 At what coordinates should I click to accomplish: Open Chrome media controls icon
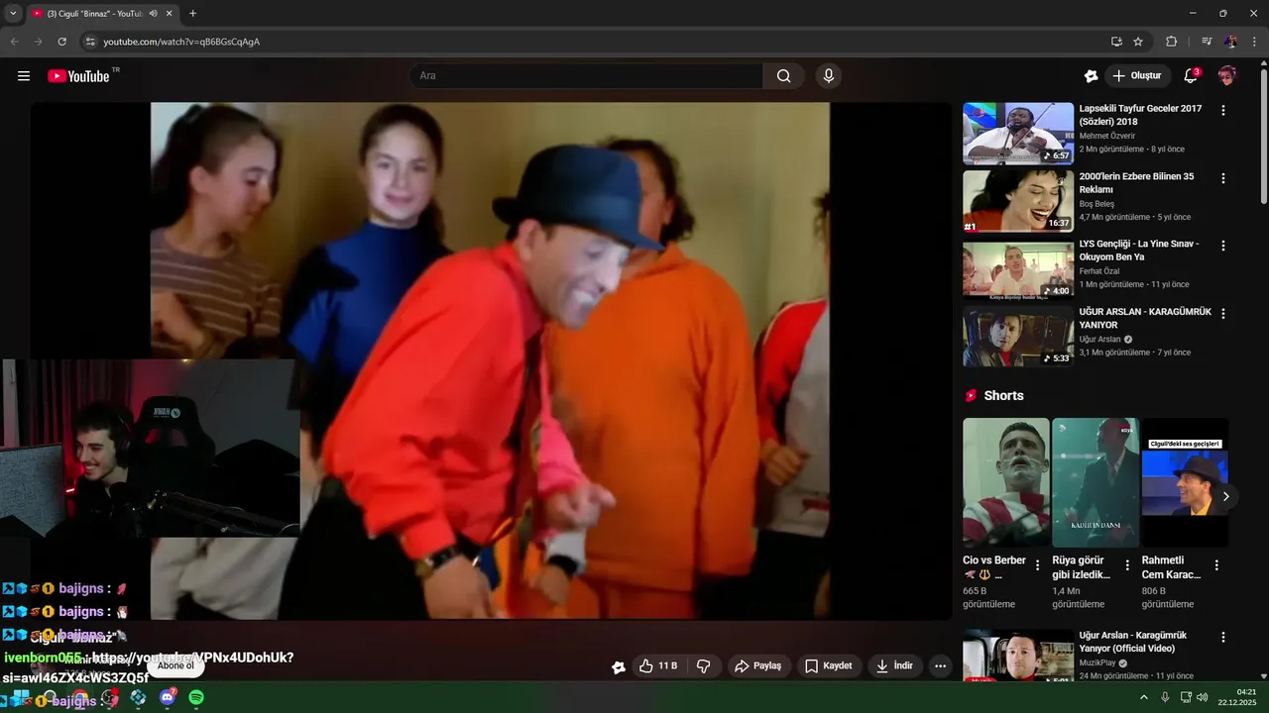click(1207, 42)
